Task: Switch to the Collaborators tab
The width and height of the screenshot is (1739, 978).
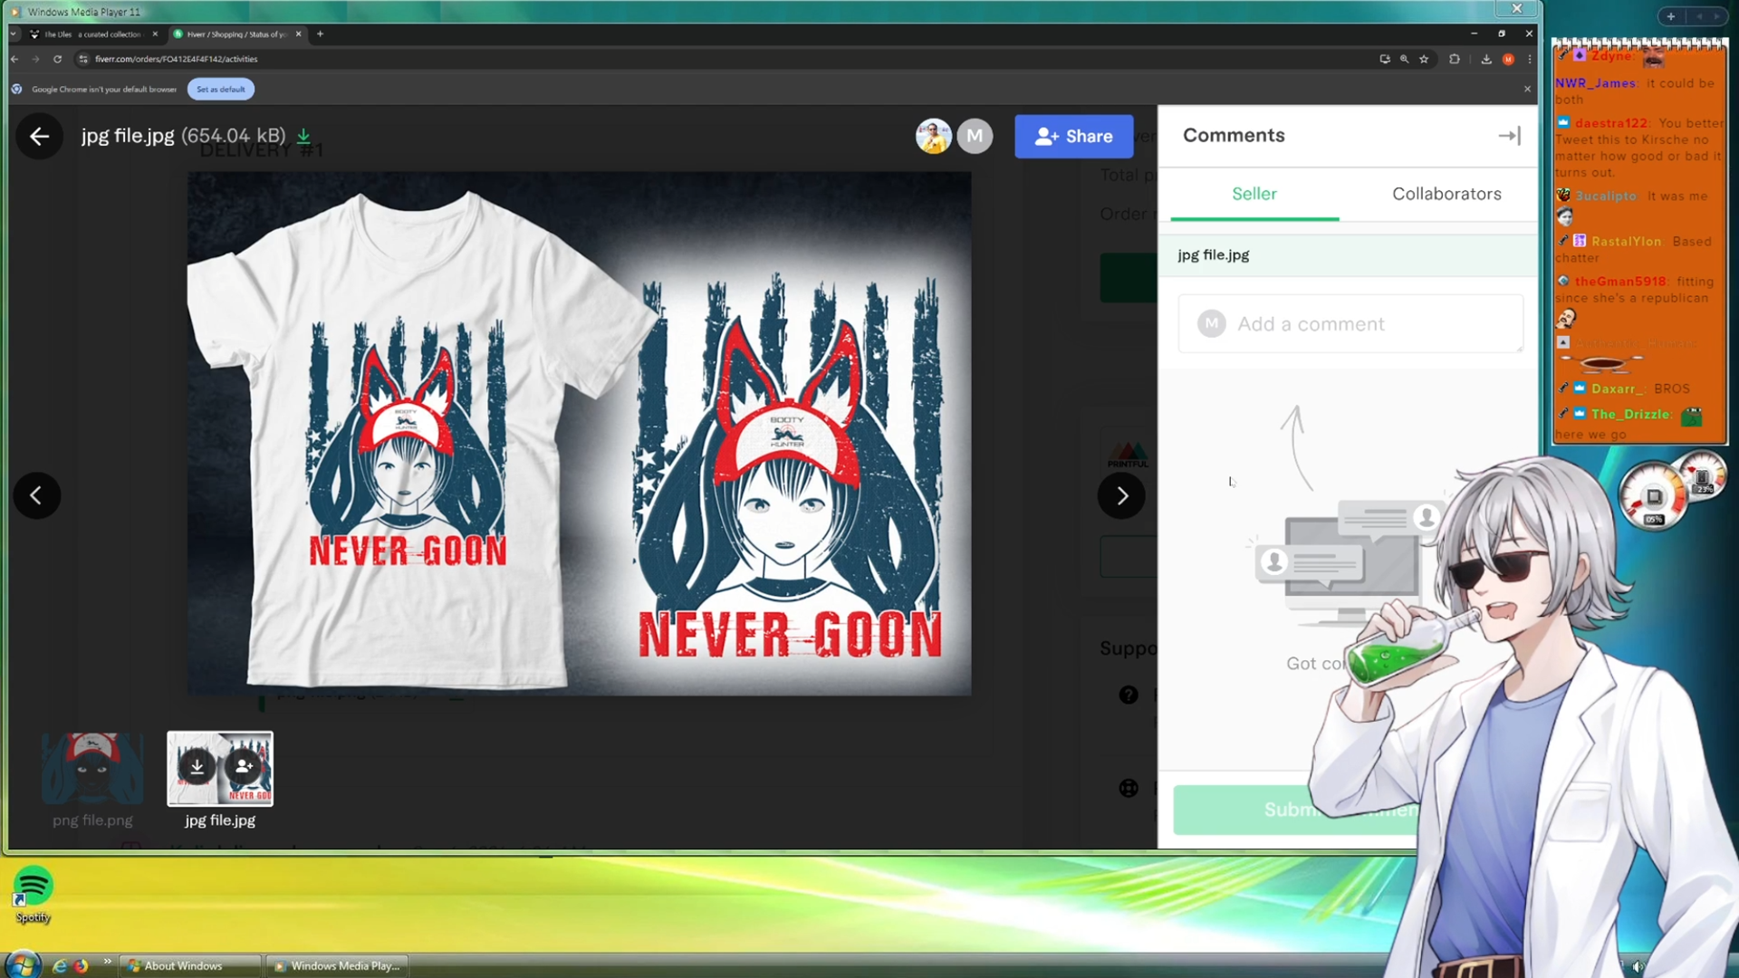Action: 1446,194
